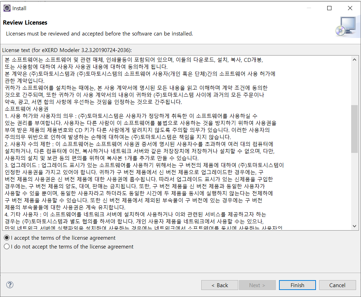
Task: Select 'I do not accept the terms' option
Action: tap(69, 247)
